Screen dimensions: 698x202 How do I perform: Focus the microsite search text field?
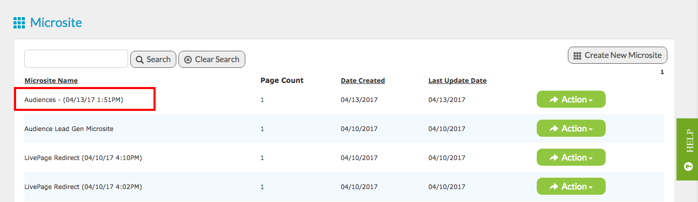click(76, 59)
